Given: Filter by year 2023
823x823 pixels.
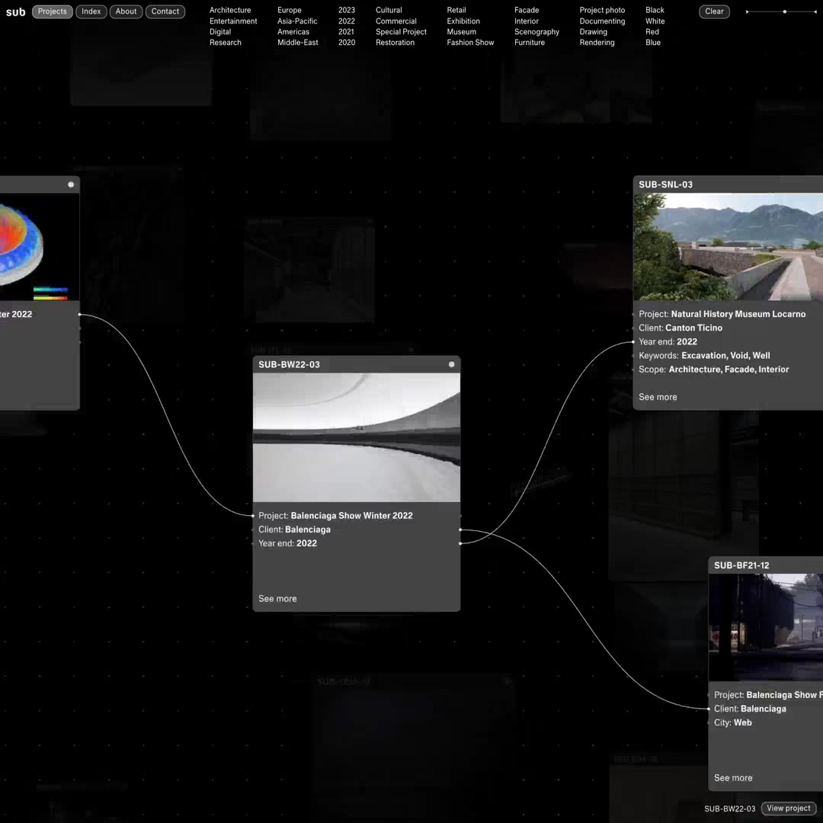Looking at the screenshot, I should click(x=347, y=10).
